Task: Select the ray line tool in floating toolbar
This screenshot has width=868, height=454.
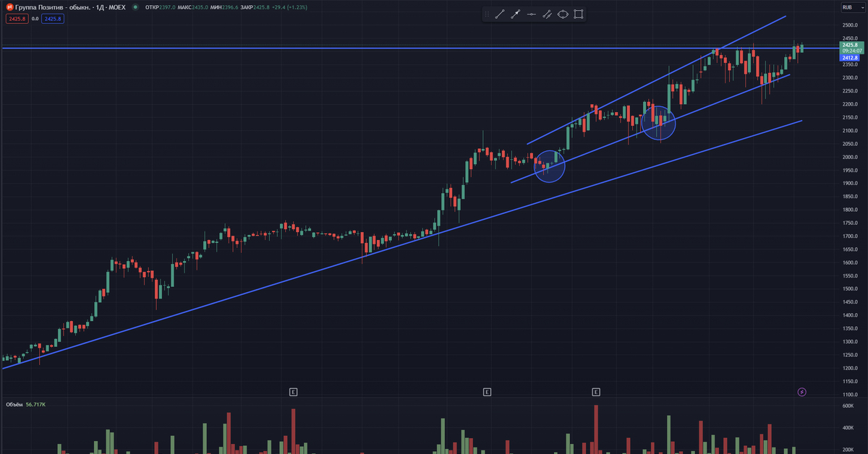Action: pos(516,14)
